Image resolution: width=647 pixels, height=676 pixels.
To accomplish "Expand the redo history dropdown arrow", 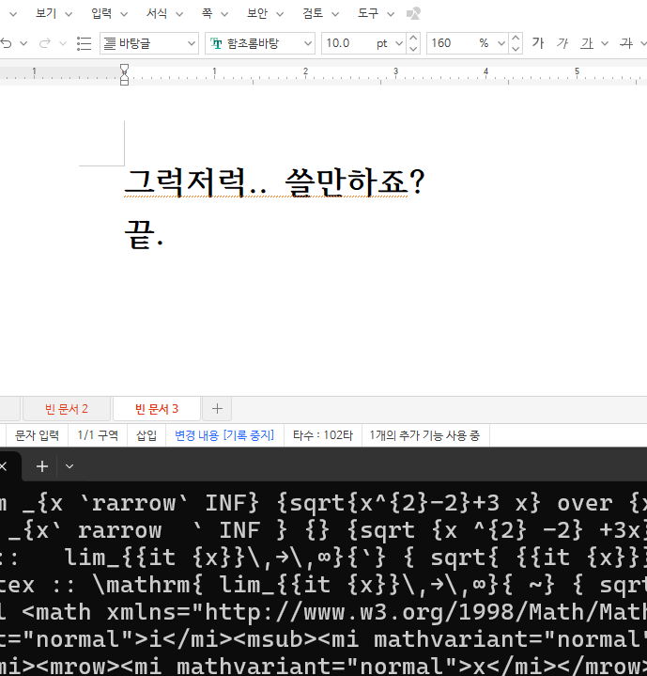I will [63, 43].
